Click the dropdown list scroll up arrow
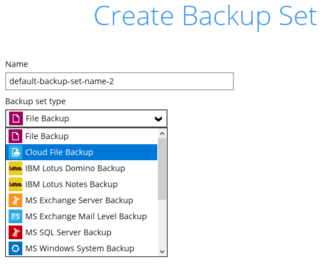 pyautogui.click(x=162, y=133)
